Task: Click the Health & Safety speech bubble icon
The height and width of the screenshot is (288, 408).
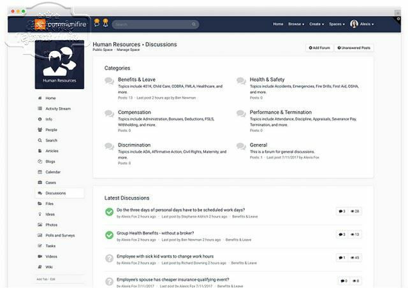Action: (x=241, y=81)
